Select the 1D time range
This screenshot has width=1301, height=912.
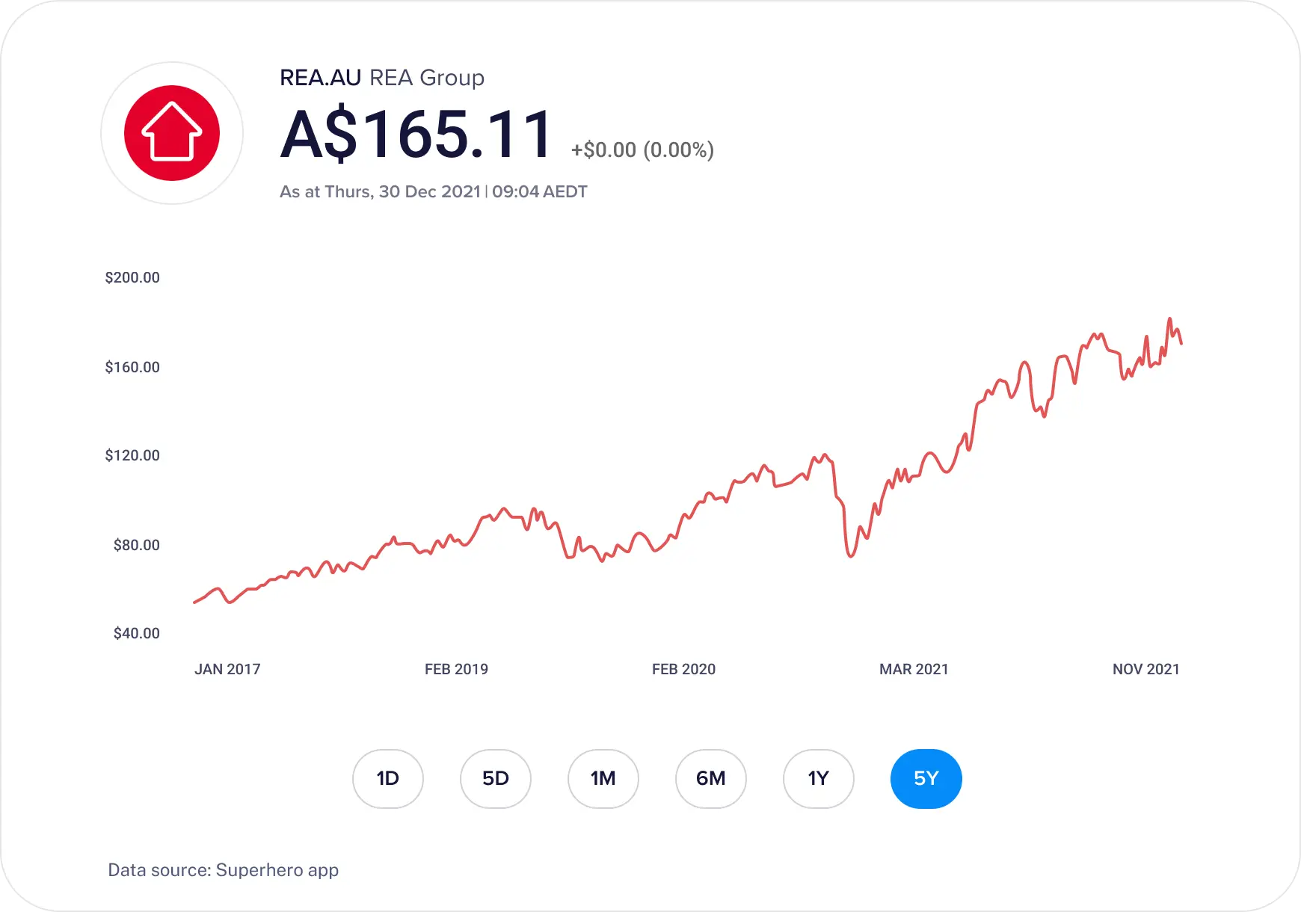(x=388, y=779)
